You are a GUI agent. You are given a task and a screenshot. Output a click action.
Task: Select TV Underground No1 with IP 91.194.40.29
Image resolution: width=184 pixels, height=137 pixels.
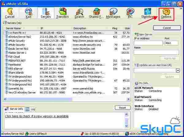click(67, 77)
